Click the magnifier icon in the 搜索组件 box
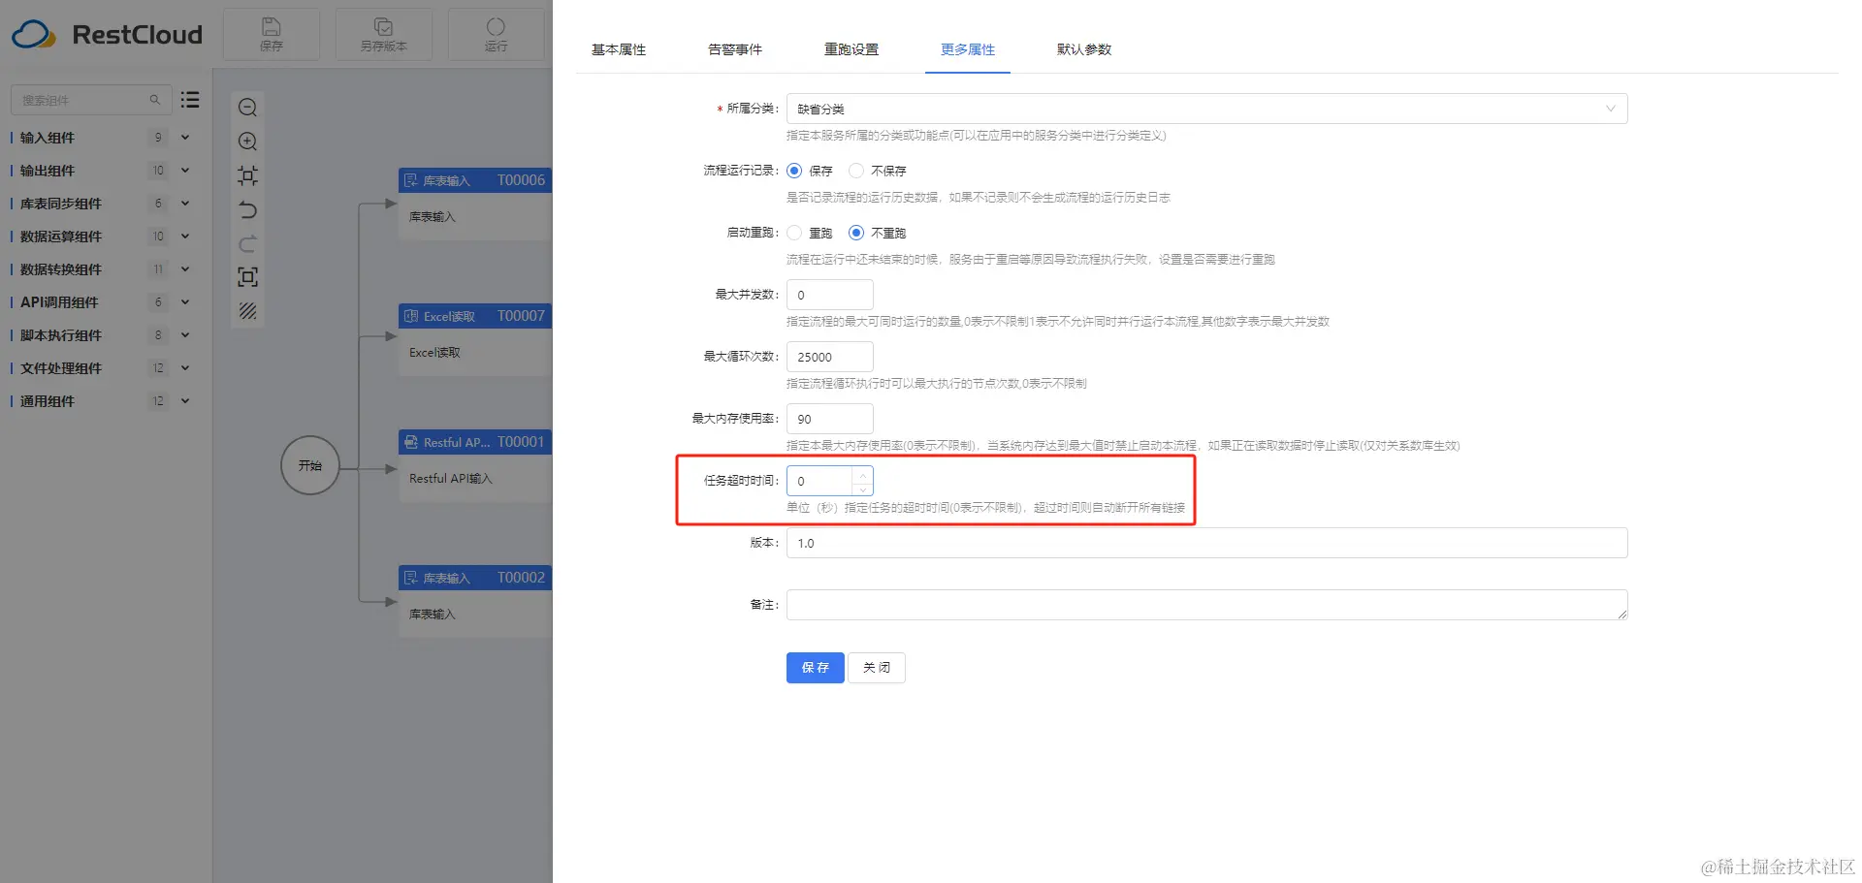Screen dimensions: 1862x883 (x=154, y=100)
